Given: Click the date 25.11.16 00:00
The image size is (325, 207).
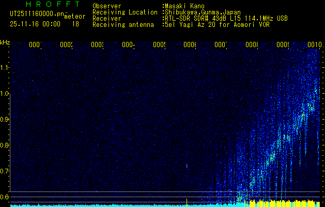Looking at the screenshot, I should coord(35,24).
